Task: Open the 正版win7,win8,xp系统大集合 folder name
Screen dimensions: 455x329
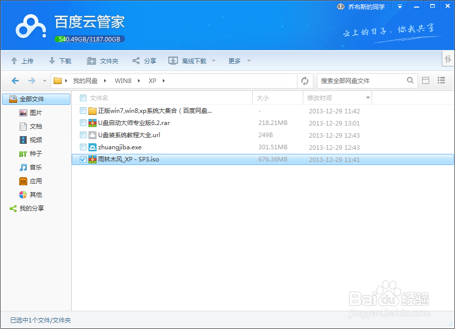Action: coord(155,111)
